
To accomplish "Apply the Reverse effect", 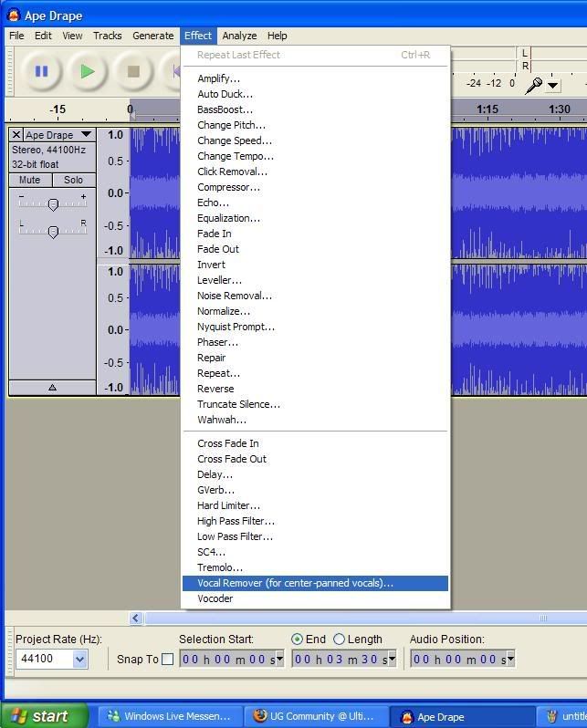I will (315, 389).
